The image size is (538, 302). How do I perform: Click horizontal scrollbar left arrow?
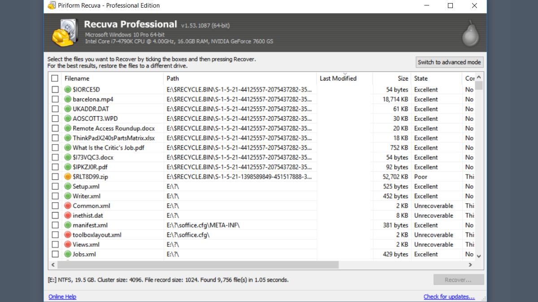(x=53, y=265)
